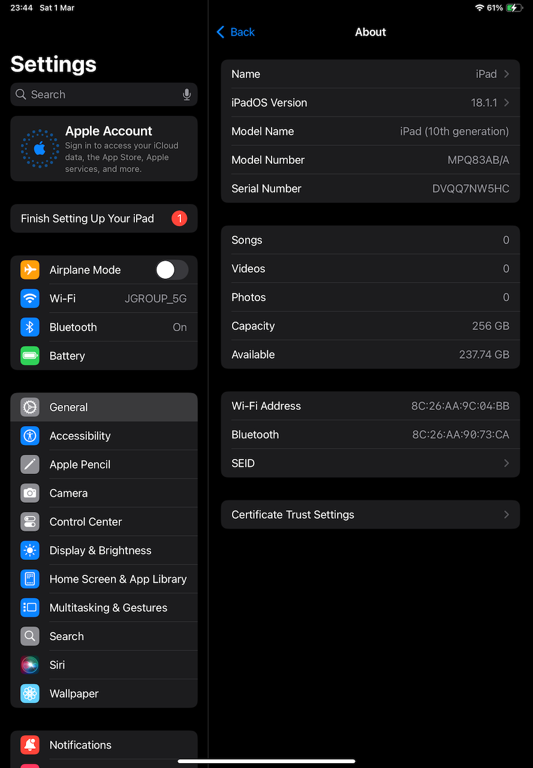Open Certificate Trust Settings
This screenshot has height=768, width=533.
click(371, 515)
